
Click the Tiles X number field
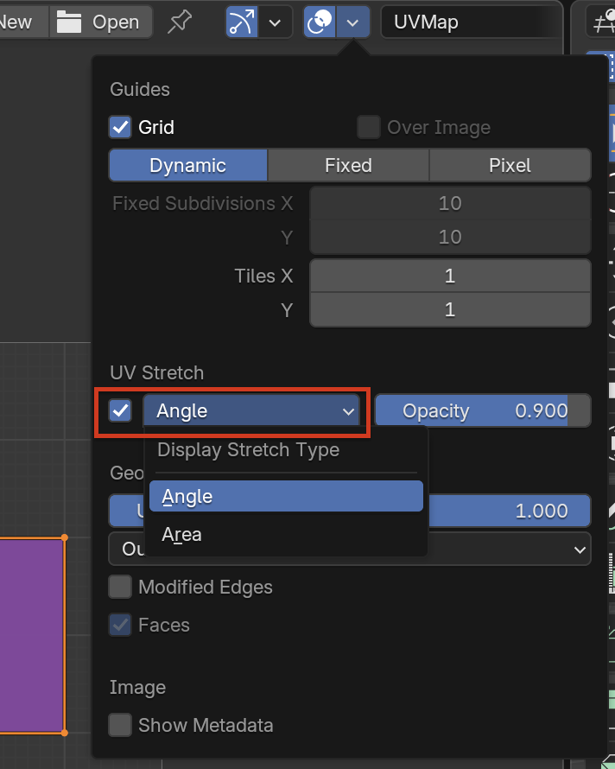[x=449, y=276]
